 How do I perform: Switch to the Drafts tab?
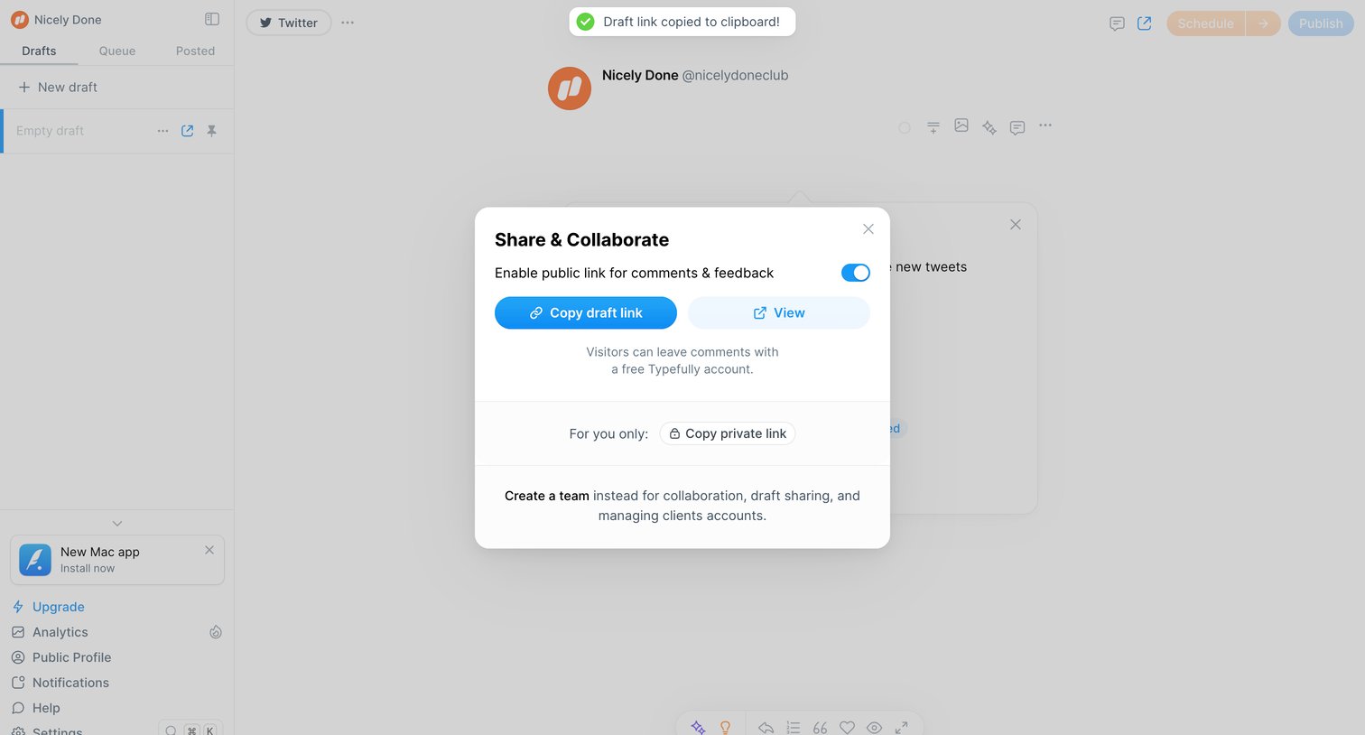click(39, 51)
